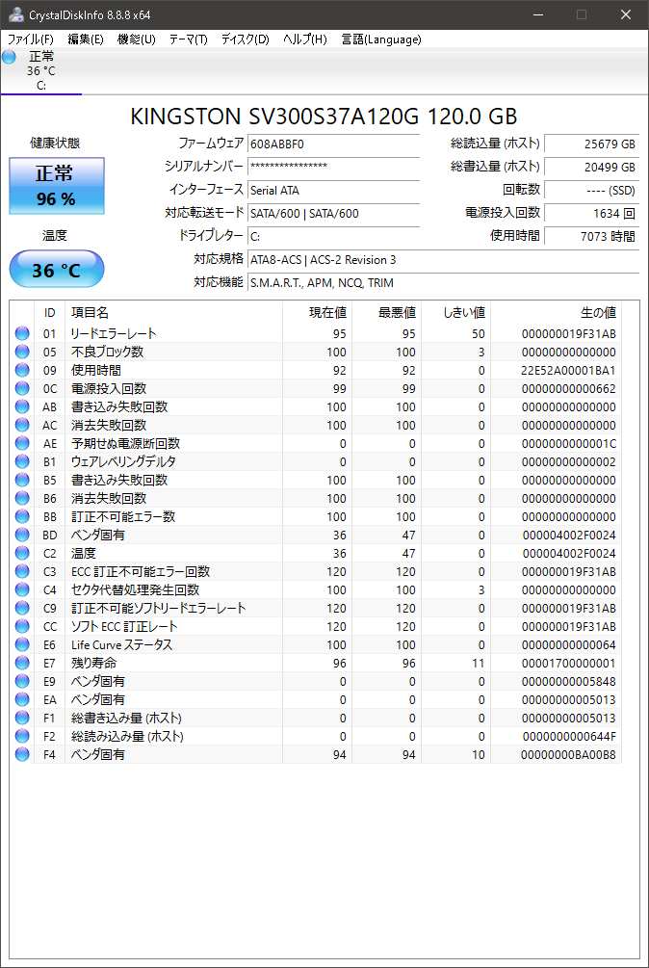The height and width of the screenshot is (968, 649).
Task: Click status orb for E6 Life Curve ステータス
Action: (22, 644)
